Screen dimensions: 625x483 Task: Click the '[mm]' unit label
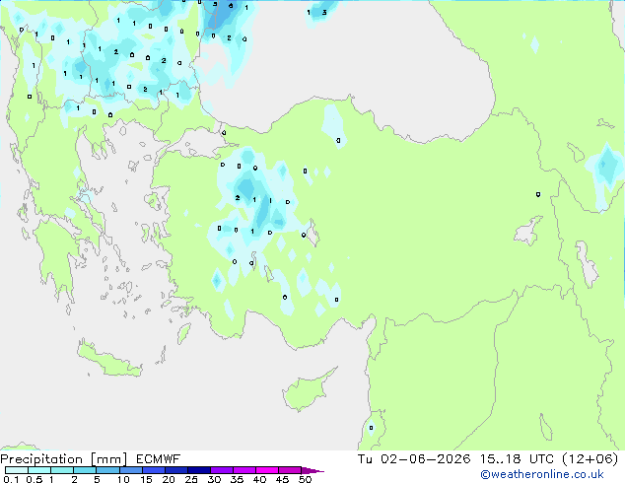(x=109, y=459)
